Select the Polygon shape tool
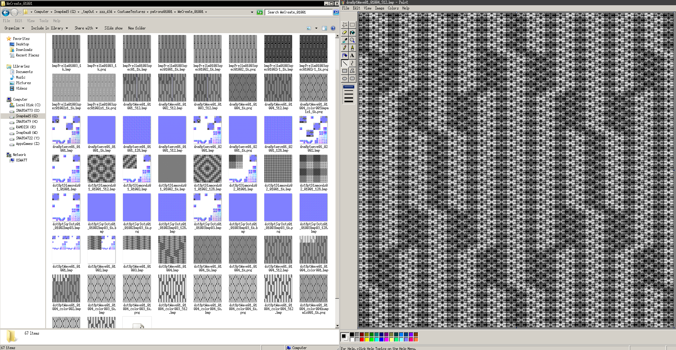This screenshot has width=676, height=350. click(352, 71)
